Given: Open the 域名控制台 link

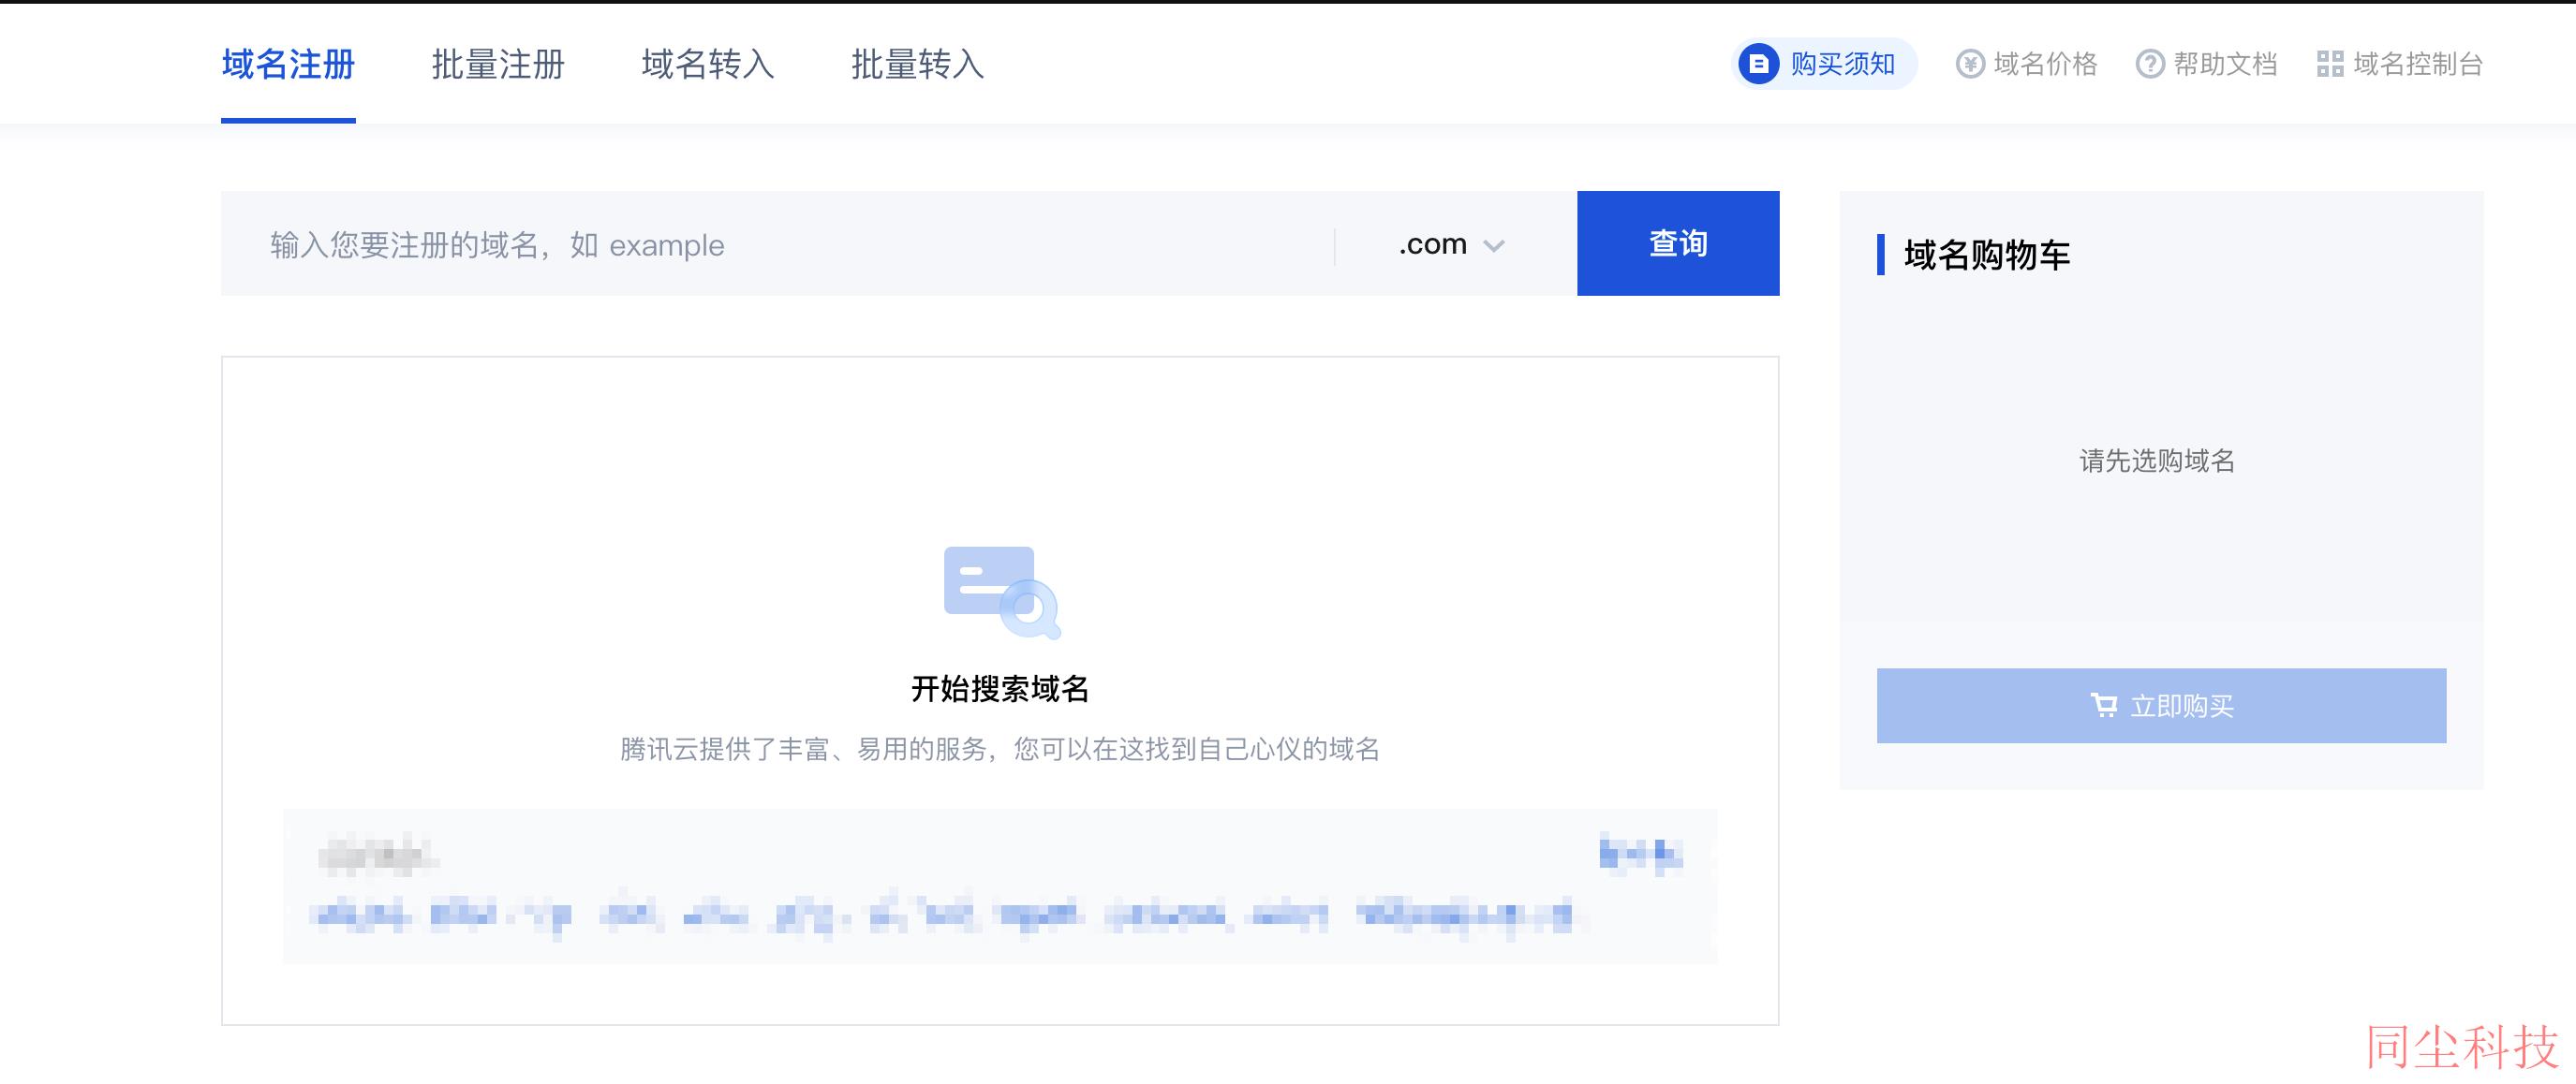Looking at the screenshot, I should coord(2418,64).
